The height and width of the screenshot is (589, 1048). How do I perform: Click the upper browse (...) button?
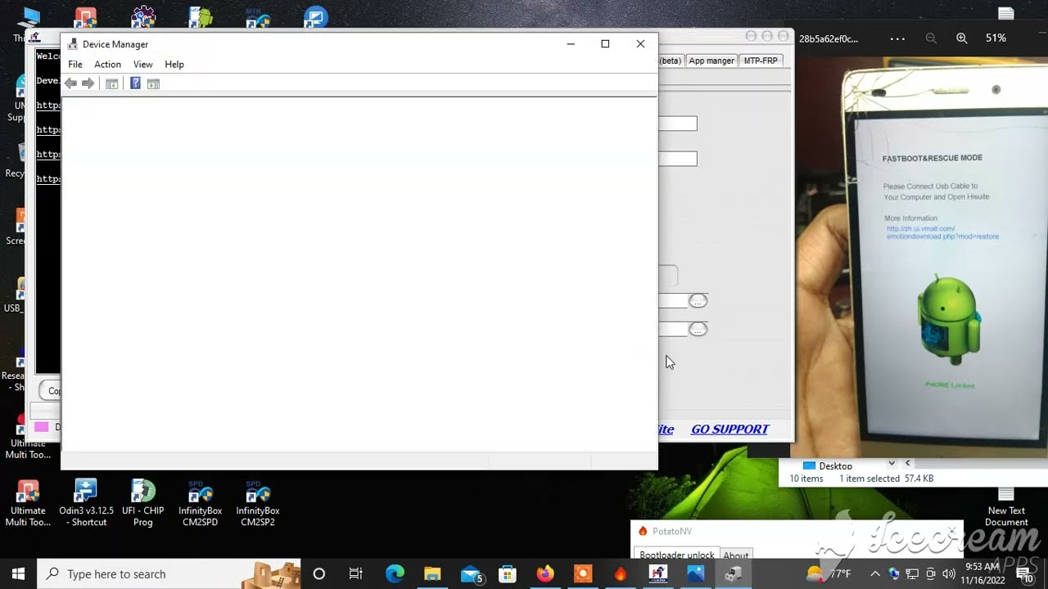click(x=698, y=301)
